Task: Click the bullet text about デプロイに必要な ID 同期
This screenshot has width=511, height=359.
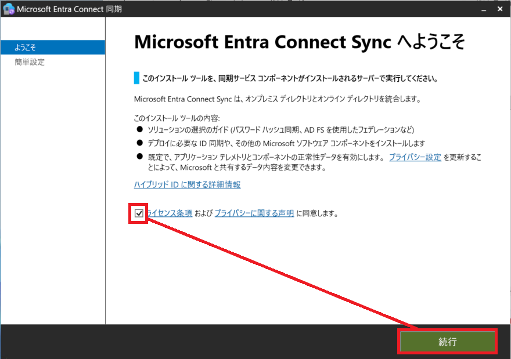Action: coord(286,143)
